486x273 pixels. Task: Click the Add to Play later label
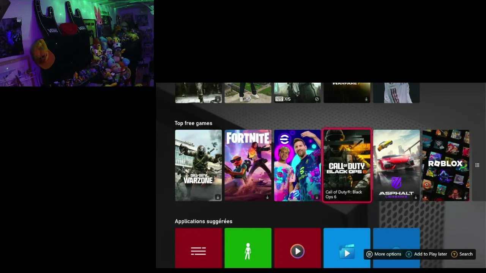(x=431, y=254)
